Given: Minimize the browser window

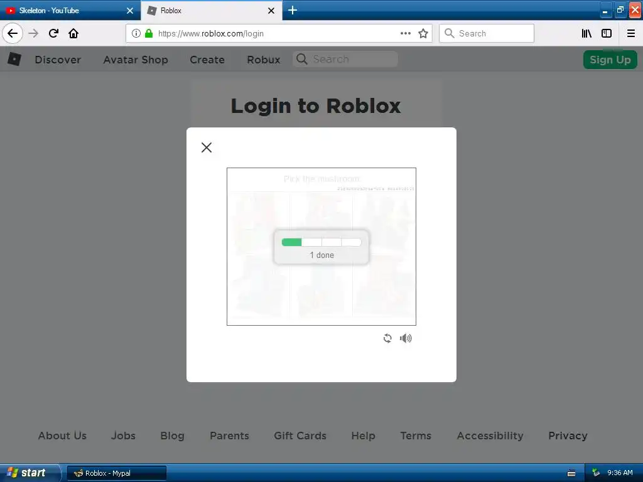Looking at the screenshot, I should [605, 10].
